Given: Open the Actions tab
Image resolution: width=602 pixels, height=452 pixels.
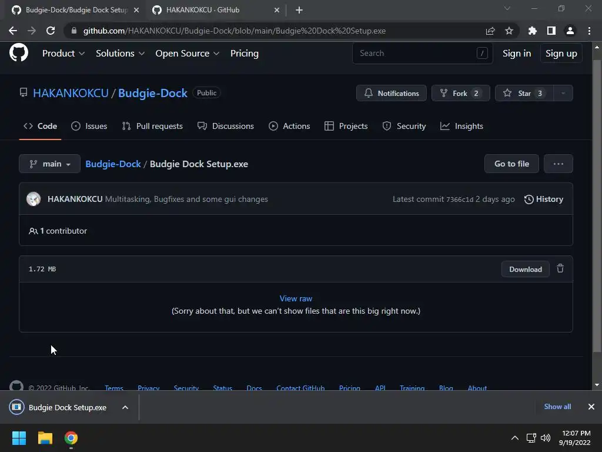Looking at the screenshot, I should point(289,126).
